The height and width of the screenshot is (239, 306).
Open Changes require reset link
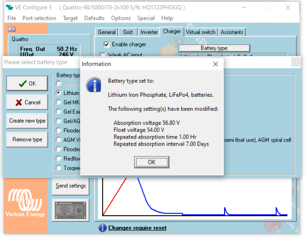(x=137, y=228)
